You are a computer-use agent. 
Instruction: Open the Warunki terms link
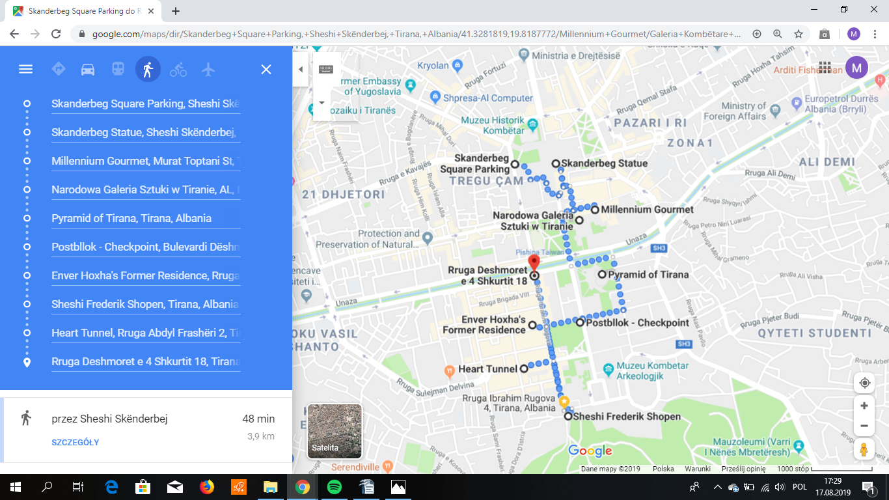coord(696,469)
